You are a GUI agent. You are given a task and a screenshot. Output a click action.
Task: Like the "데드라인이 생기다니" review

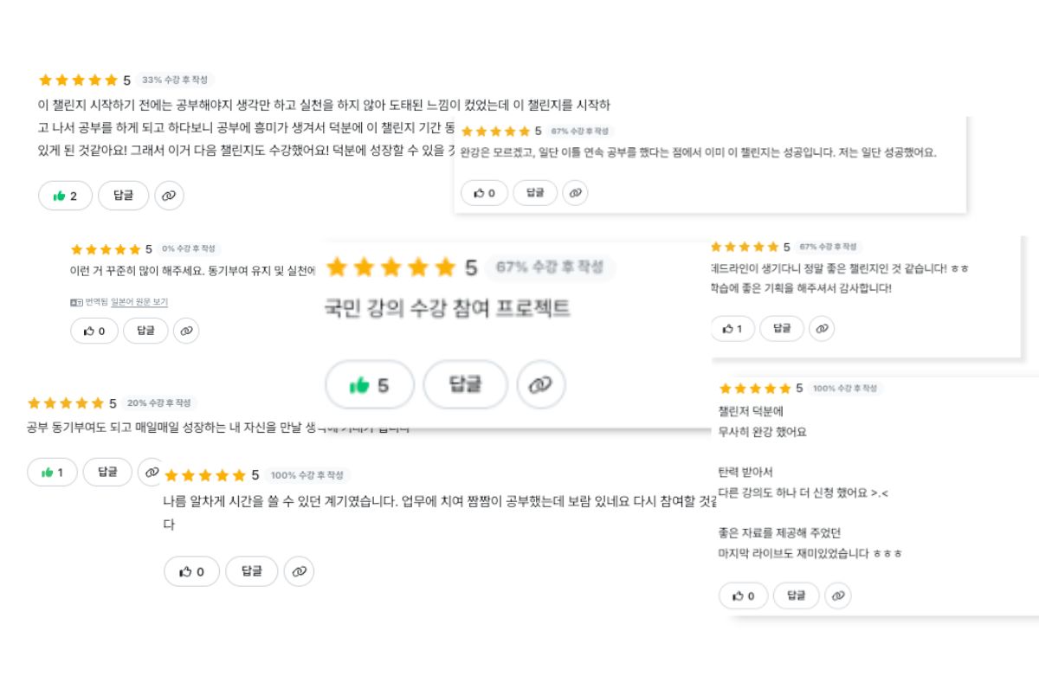click(732, 328)
